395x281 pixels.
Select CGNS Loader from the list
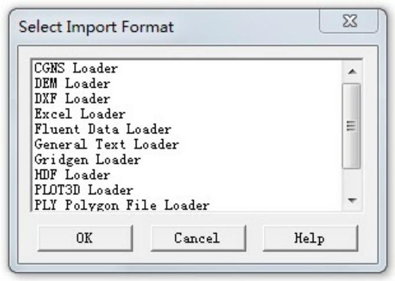pos(76,68)
